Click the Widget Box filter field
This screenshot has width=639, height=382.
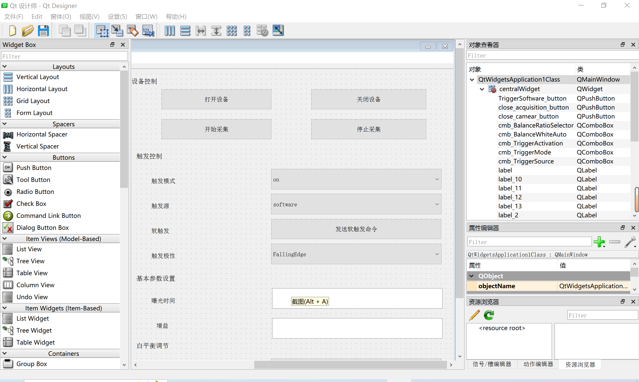[64, 56]
